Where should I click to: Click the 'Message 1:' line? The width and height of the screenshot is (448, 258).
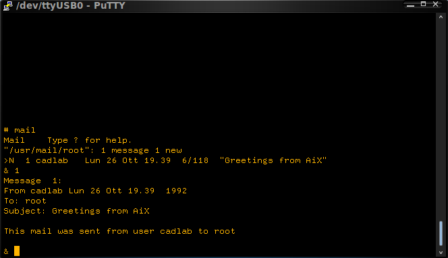[x=32, y=181]
